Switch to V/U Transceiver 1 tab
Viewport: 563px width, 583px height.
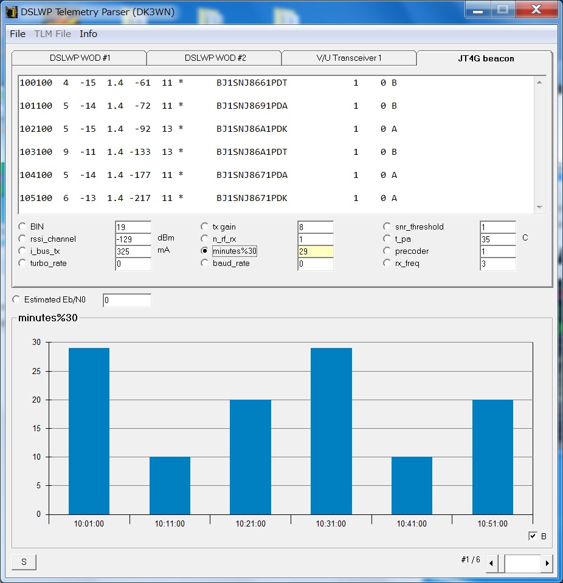click(x=349, y=58)
